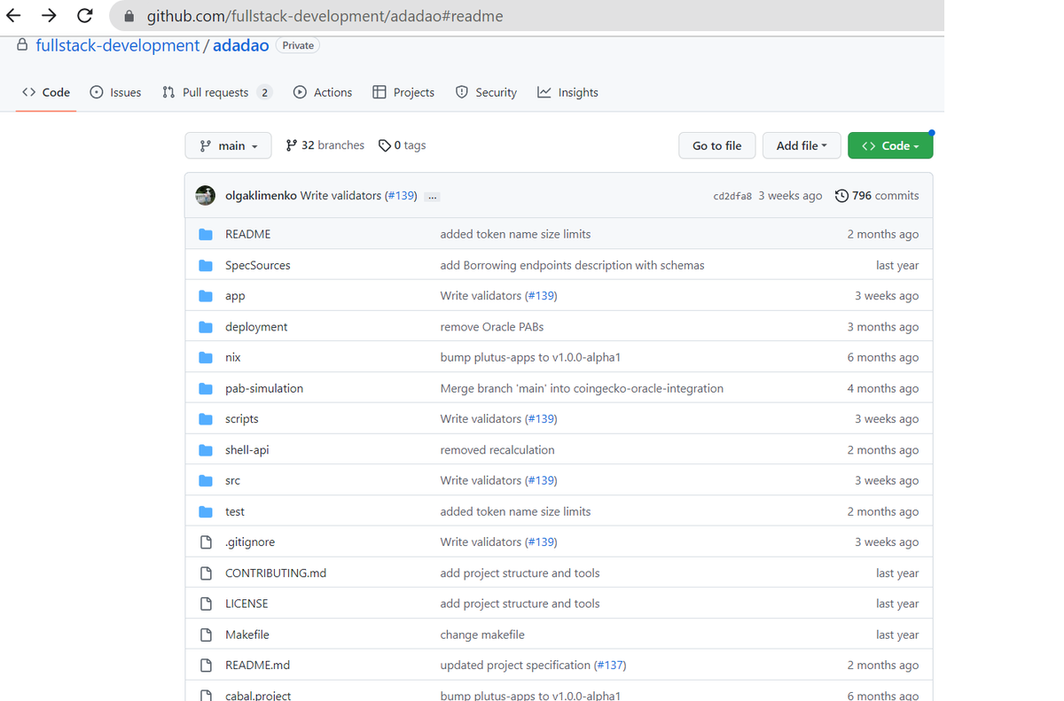Expand the main branch selector dropdown
The width and height of the screenshot is (1064, 701).
(x=228, y=145)
